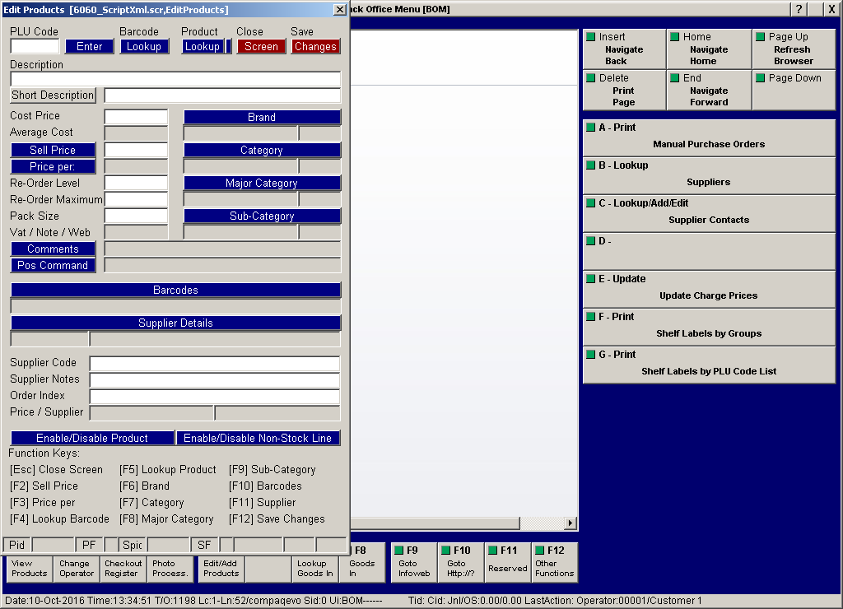The height and width of the screenshot is (609, 843).
Task: Click green indicator on Insert Navigate Back
Action: (590, 36)
